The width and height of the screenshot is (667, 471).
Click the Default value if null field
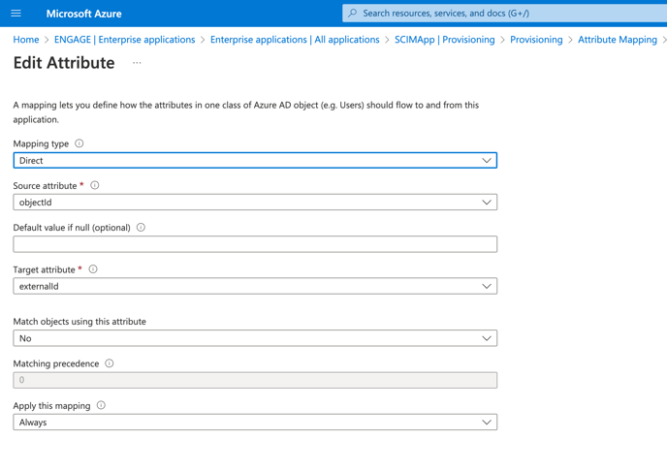tap(255, 244)
